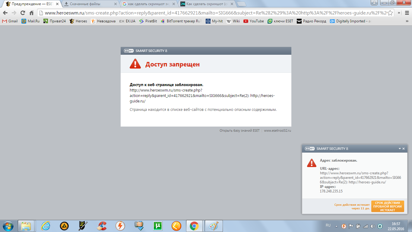Go back to the previous page
The width and height of the screenshot is (412, 232).
pyautogui.click(x=5, y=13)
